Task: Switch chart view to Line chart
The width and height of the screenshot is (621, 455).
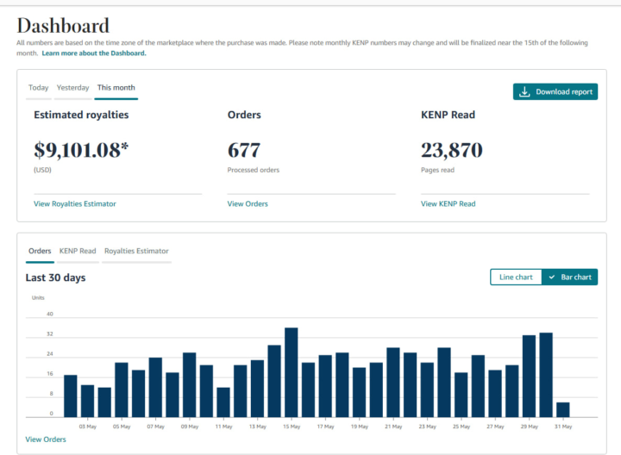Action: 516,277
